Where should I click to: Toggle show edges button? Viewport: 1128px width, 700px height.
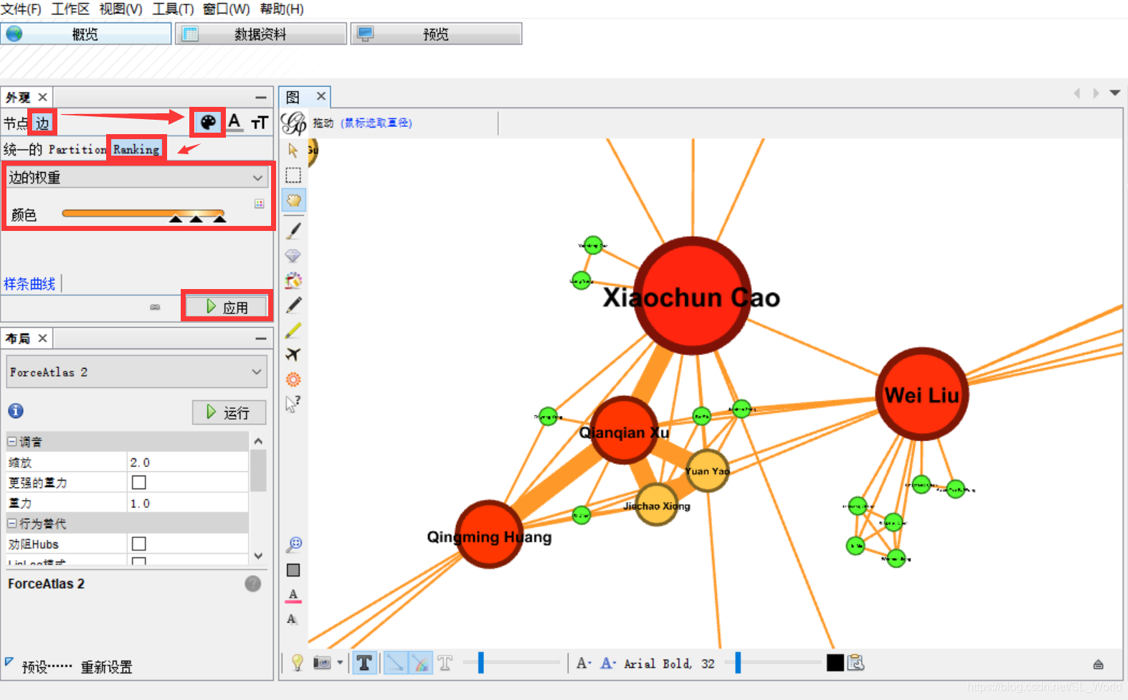click(395, 663)
